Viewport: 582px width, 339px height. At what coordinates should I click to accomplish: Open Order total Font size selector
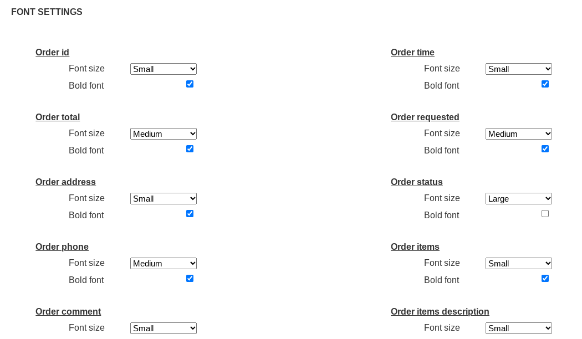pos(164,134)
